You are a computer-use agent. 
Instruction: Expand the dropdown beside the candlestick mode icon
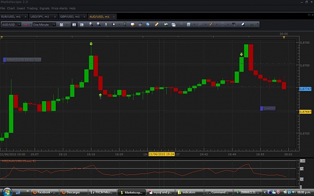[x=67, y=25]
